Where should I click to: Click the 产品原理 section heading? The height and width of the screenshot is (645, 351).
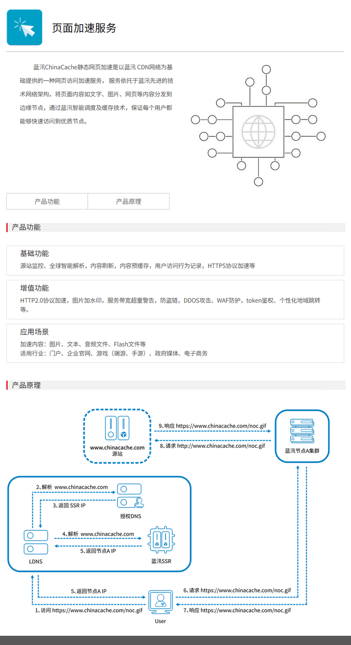(26, 385)
